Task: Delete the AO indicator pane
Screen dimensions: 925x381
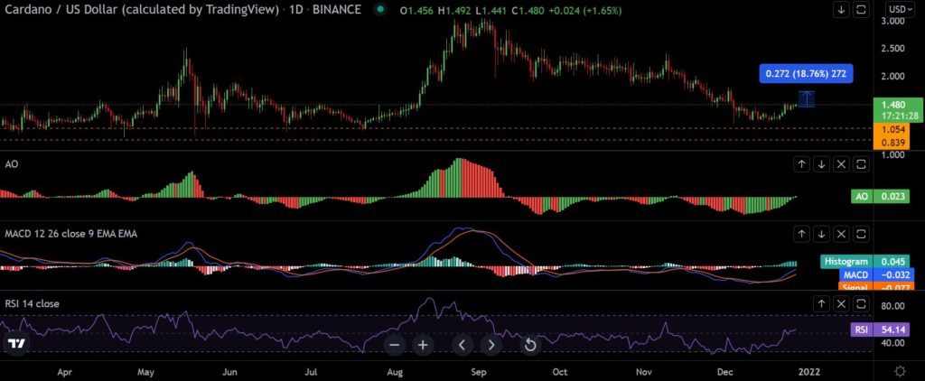Action: point(841,164)
